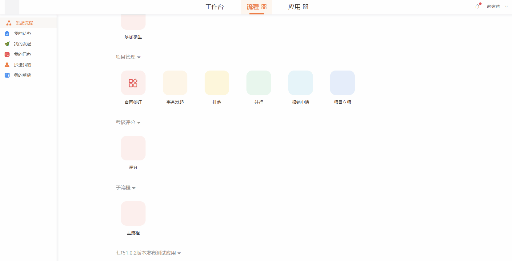Click the logo placeholder at top left
The image size is (512, 261).
coord(12,7)
